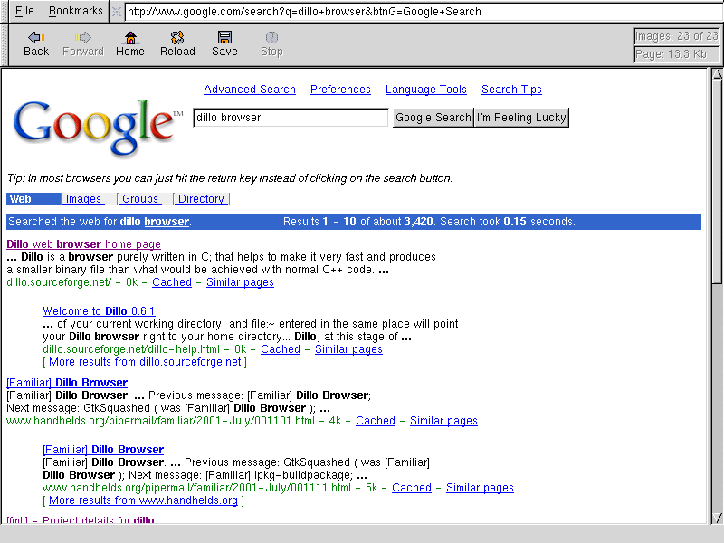Open Cached link for dillo-help.html result

(x=281, y=349)
